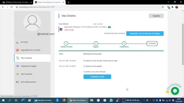184x103 pixels.
Task: Reload the current page
Action: coord(11,7)
